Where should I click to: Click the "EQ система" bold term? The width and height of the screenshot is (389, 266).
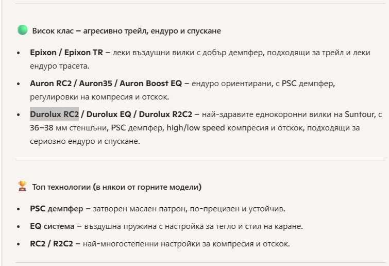pyautogui.click(x=50, y=226)
